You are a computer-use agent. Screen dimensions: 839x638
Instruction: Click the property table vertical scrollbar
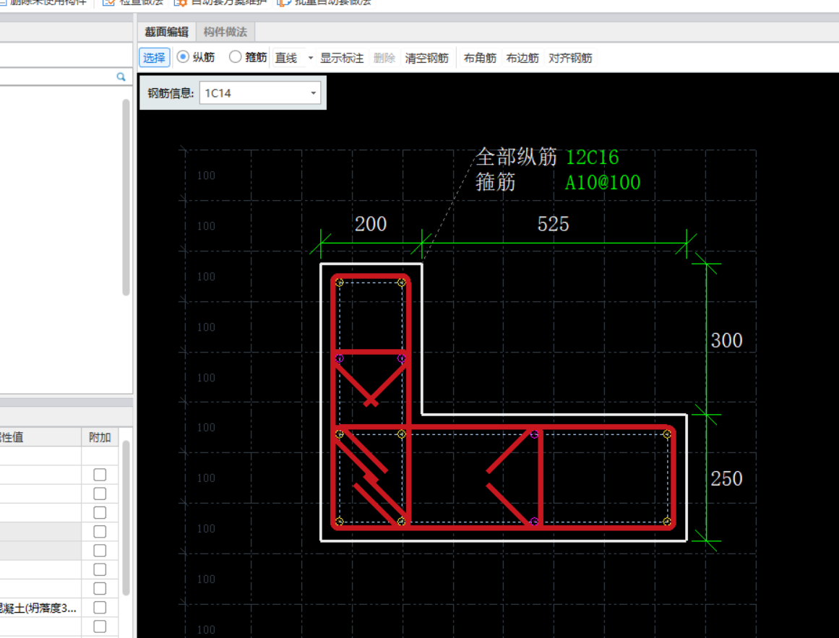(126, 517)
